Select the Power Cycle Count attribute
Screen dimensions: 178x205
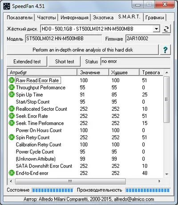[35, 152]
